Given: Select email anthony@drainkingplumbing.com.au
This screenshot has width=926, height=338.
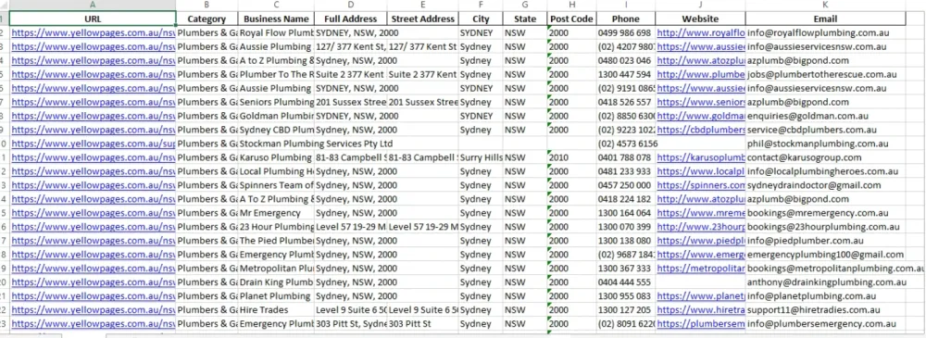Looking at the screenshot, I should pyautogui.click(x=826, y=282).
